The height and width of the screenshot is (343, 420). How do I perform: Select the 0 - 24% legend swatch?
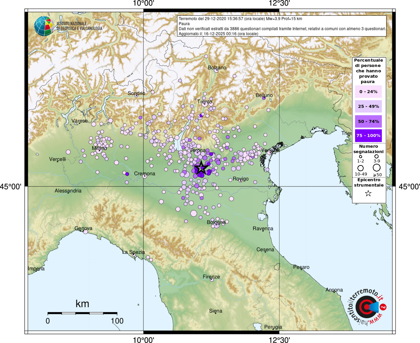pyautogui.click(x=368, y=92)
